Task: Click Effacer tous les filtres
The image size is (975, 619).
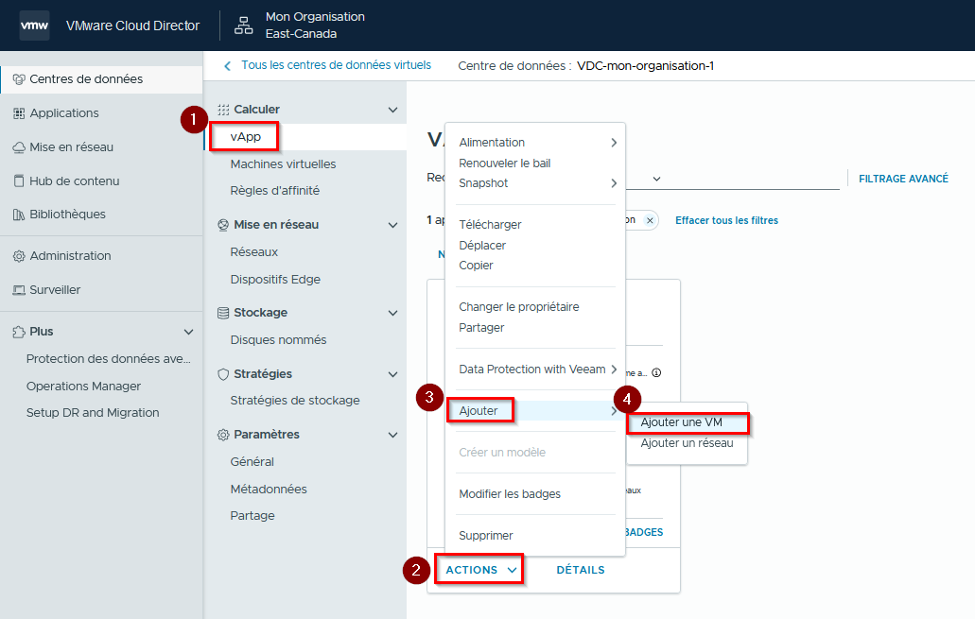Action: [x=727, y=220]
